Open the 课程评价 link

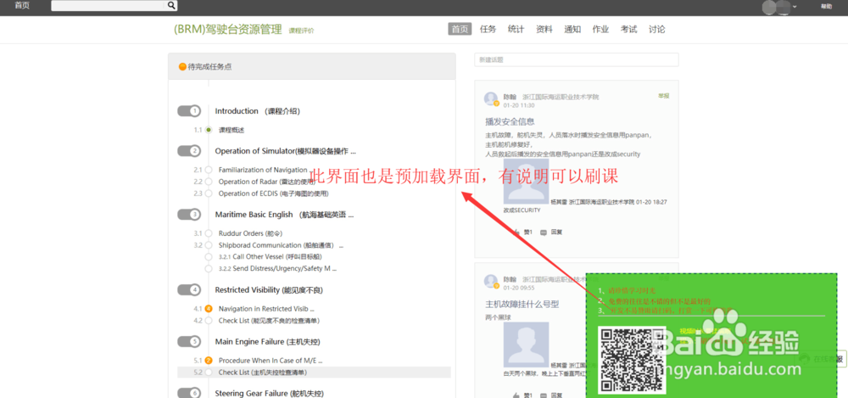click(301, 31)
